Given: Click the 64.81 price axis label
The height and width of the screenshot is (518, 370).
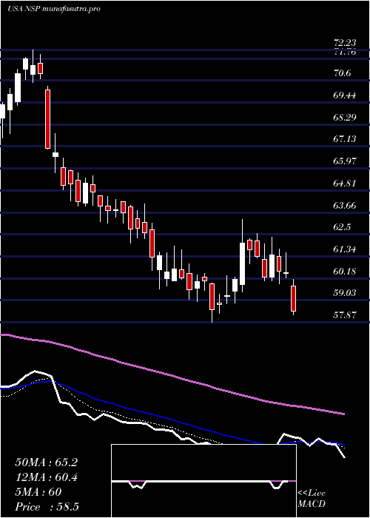Looking at the screenshot, I should coord(345,183).
